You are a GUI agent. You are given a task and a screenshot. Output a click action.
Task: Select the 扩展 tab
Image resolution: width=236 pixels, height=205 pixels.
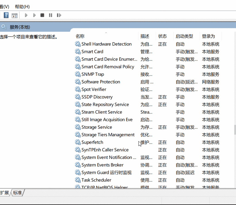pos(5,193)
